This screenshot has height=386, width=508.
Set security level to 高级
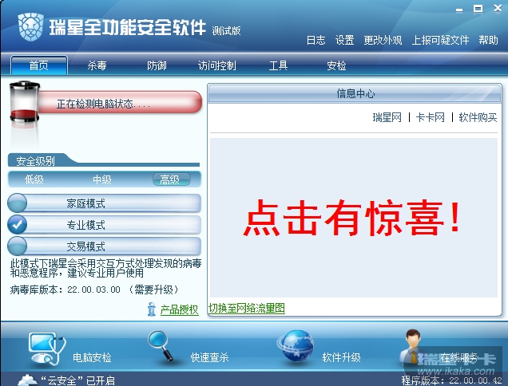[171, 179]
